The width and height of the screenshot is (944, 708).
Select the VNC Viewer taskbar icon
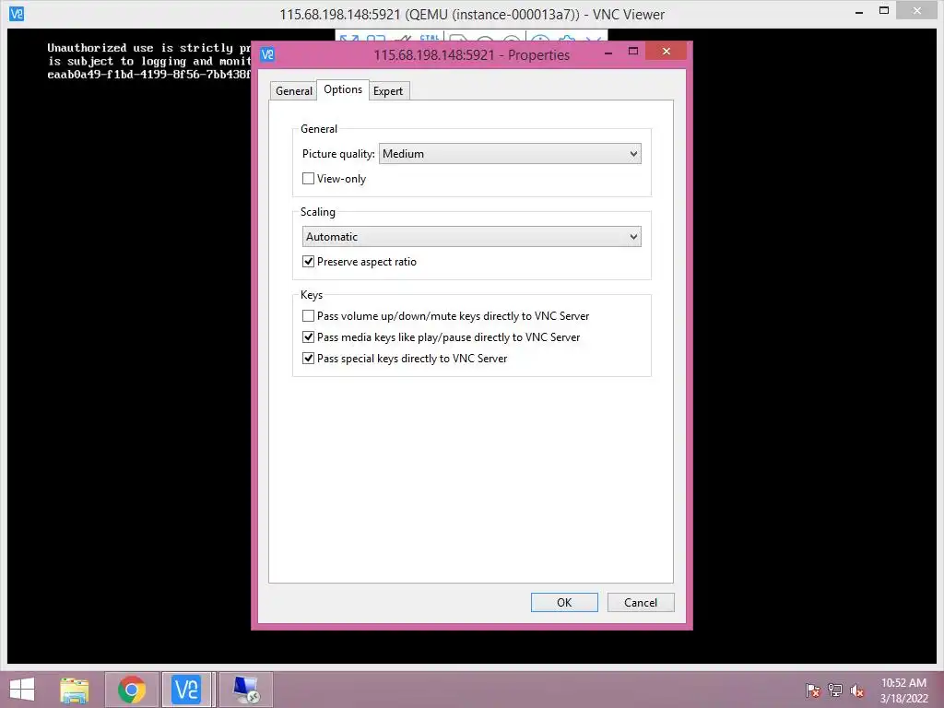click(186, 690)
